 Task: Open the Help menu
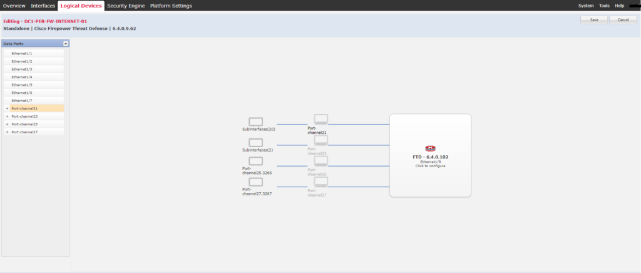click(620, 6)
